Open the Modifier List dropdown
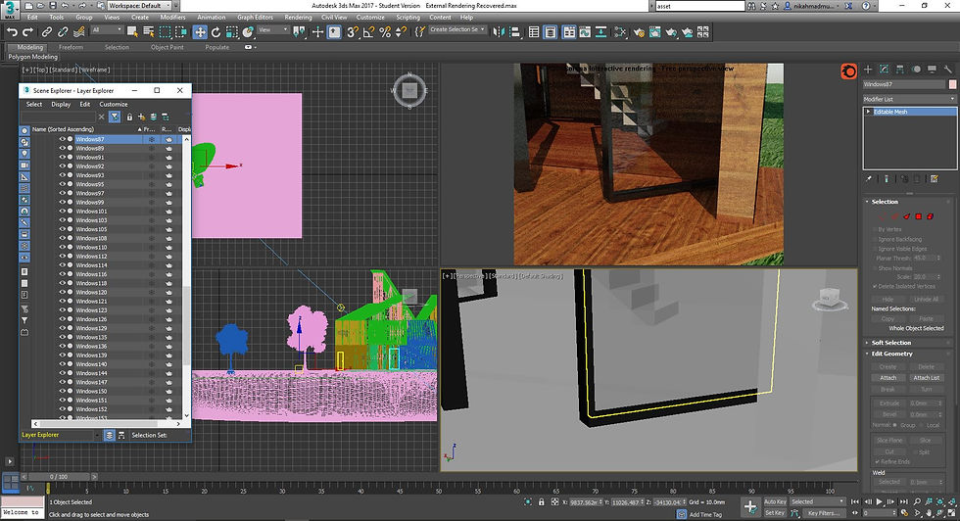Screen dimensions: 960x521 tap(909, 99)
